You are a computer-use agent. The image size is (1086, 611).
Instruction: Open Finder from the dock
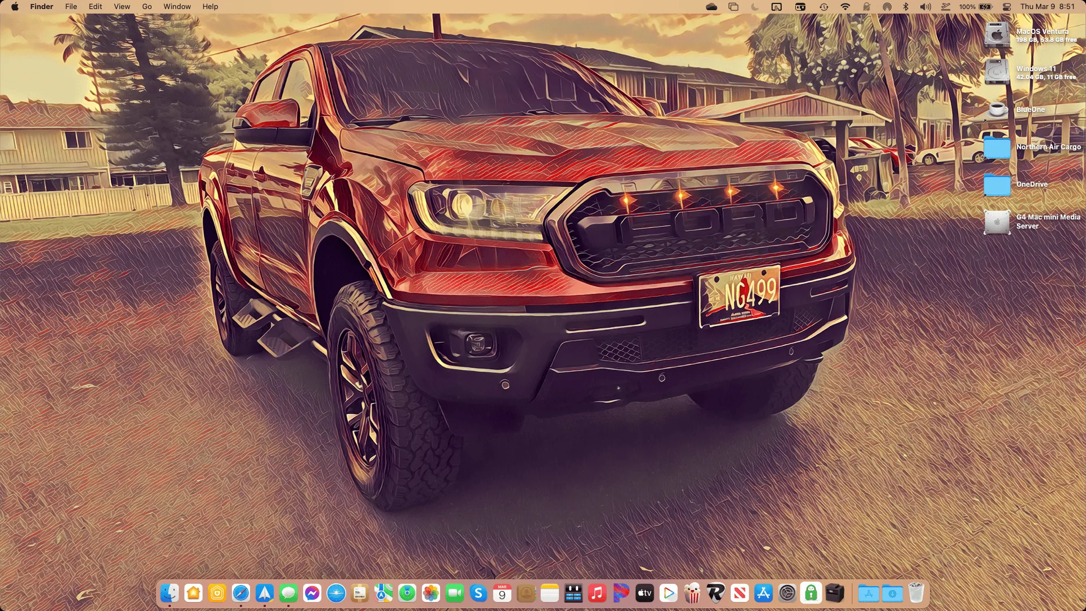click(170, 593)
